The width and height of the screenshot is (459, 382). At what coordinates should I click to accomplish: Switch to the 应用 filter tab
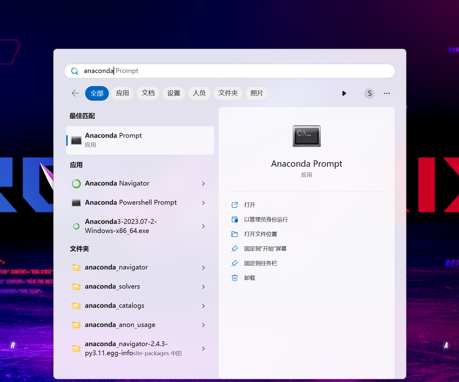123,93
